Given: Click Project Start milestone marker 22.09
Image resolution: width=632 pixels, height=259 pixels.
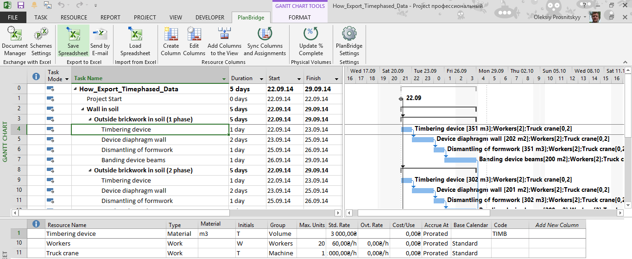Looking at the screenshot, I should (401, 99).
